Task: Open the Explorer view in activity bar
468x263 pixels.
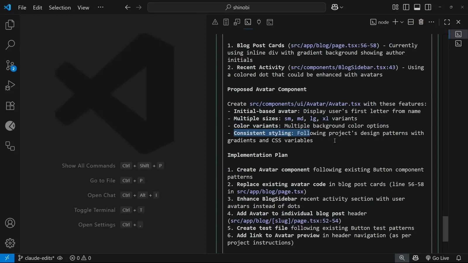Action: 10,25
